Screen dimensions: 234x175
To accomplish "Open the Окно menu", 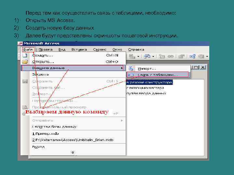I will pyautogui.click(x=117, y=50).
